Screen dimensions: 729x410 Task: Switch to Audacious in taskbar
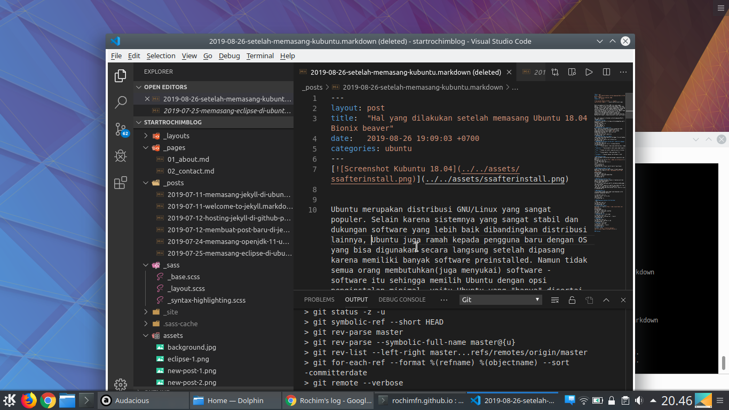pyautogui.click(x=143, y=400)
